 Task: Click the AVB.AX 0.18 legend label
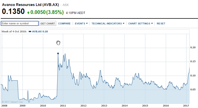[x=40, y=31]
